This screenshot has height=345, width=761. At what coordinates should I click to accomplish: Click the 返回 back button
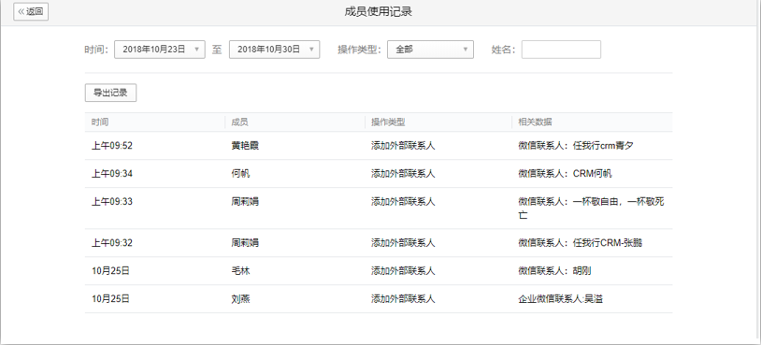(x=31, y=11)
